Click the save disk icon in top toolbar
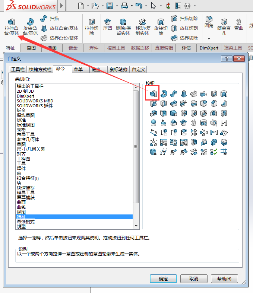Screen dimensions: 253x293 [x=110, y=6]
